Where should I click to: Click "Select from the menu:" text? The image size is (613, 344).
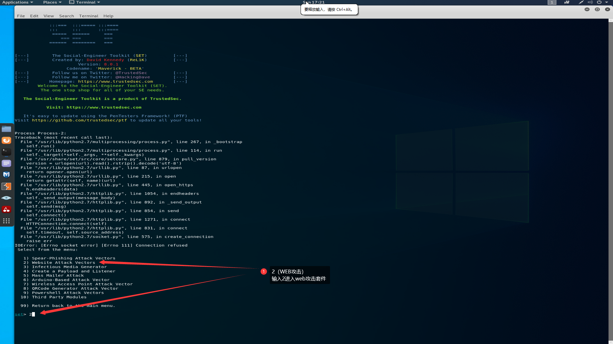48,249
